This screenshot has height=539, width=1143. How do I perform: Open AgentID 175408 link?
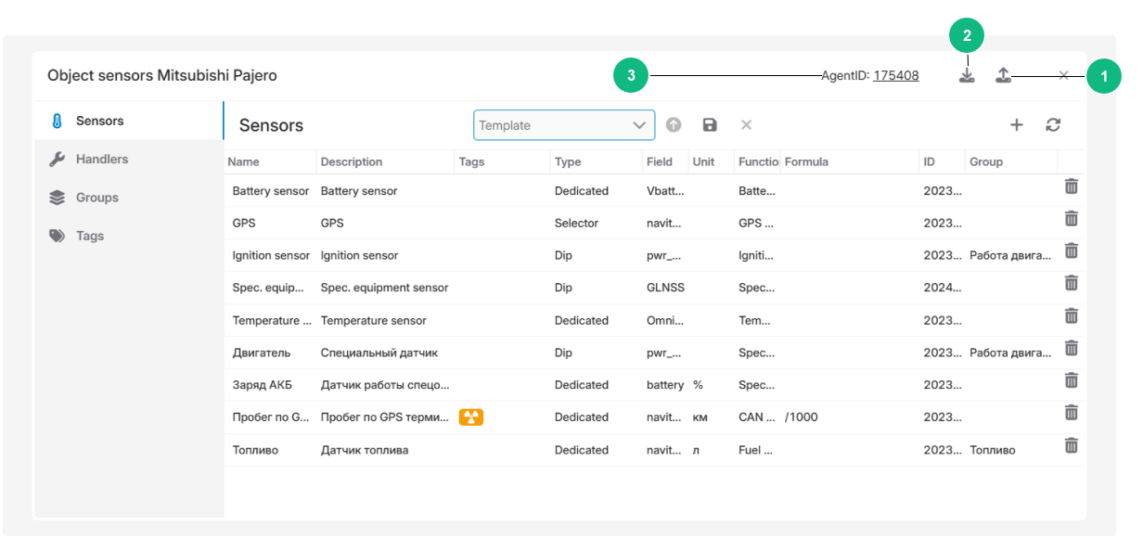pos(895,75)
